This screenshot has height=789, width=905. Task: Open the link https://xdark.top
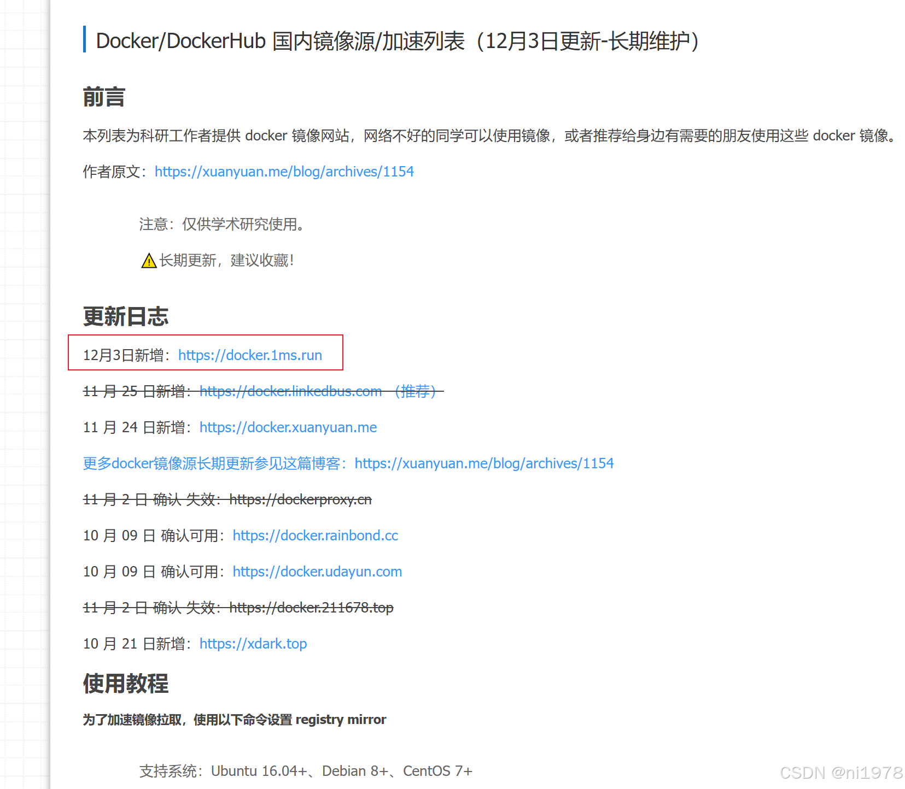coord(253,644)
